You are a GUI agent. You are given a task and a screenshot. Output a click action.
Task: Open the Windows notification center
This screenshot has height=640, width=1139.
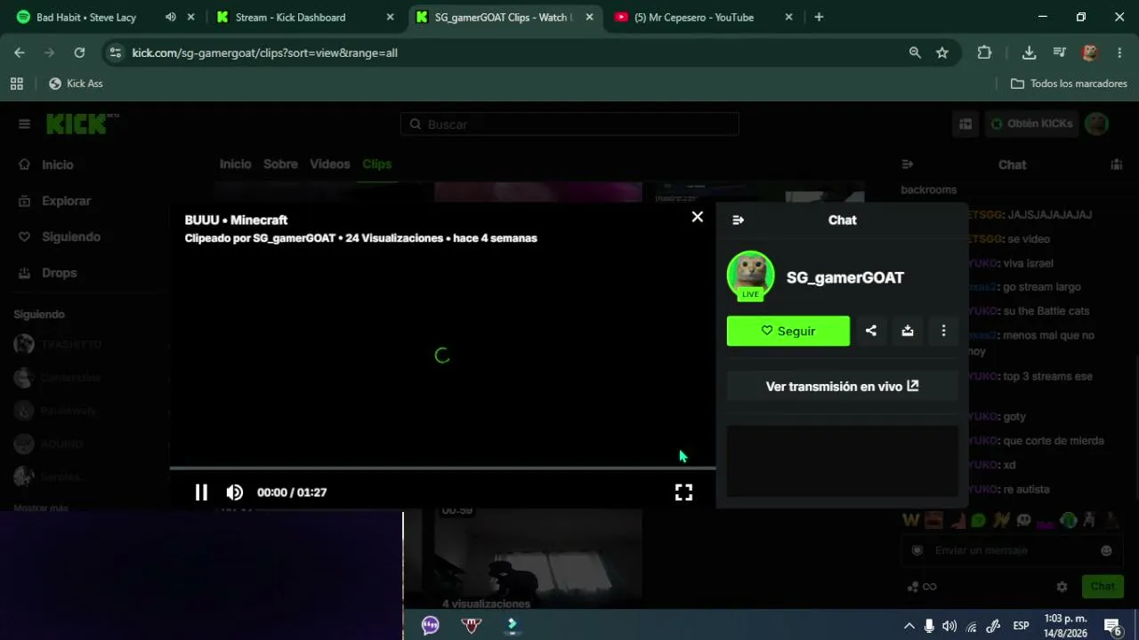1113,626
